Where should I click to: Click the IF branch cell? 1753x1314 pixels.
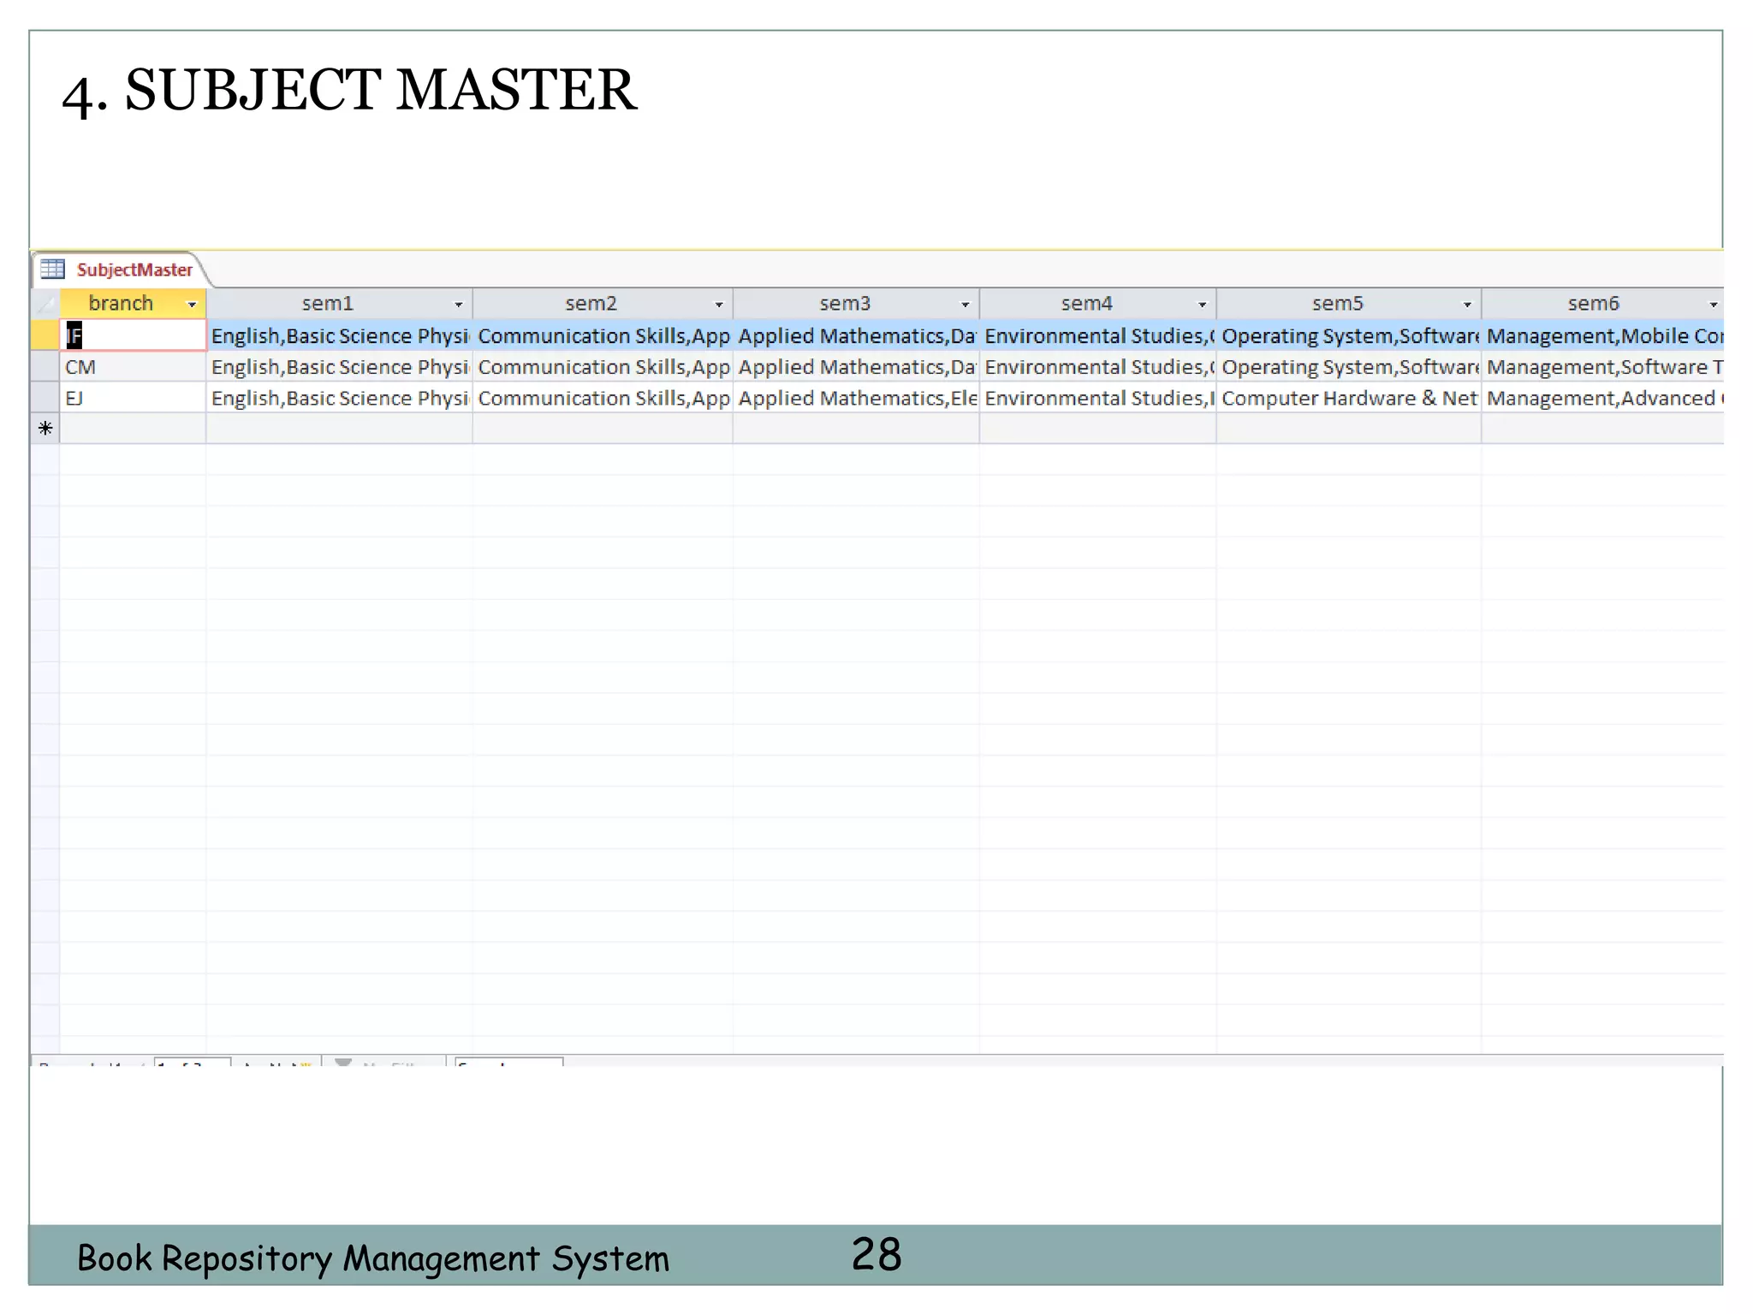point(134,335)
